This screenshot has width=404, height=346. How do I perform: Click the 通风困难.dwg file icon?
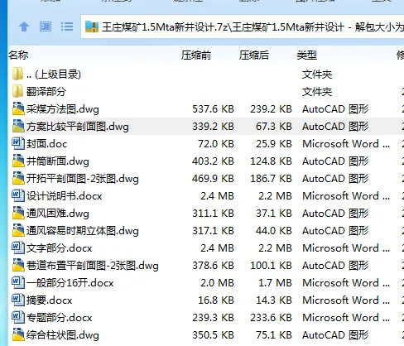click(x=18, y=213)
